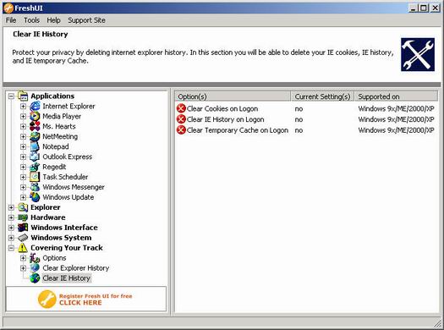
Task: Click the crossed tools logo image
Action: pos(418,54)
